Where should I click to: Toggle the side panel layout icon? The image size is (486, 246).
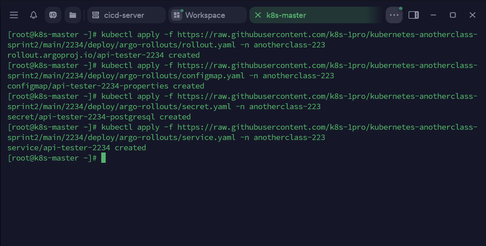pyautogui.click(x=414, y=15)
